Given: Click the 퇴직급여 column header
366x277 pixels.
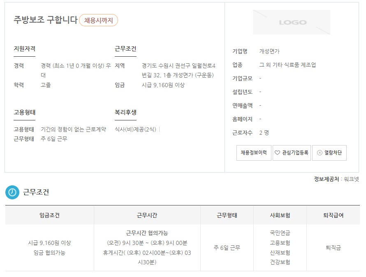Looking at the screenshot, I should click(x=333, y=215).
